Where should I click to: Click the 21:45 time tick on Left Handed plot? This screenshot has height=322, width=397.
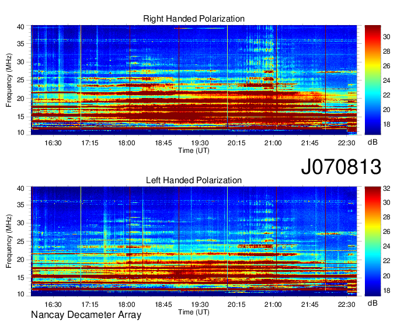[309, 304]
